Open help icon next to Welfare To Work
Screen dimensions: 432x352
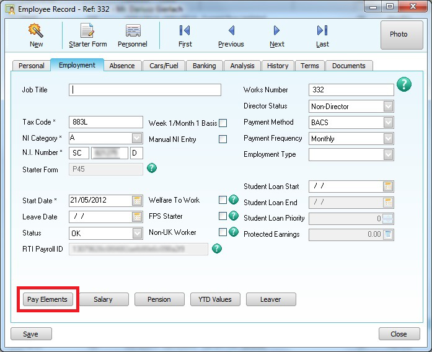tap(234, 200)
